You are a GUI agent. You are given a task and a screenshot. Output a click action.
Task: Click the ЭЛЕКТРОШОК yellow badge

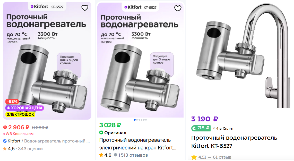[20, 114]
